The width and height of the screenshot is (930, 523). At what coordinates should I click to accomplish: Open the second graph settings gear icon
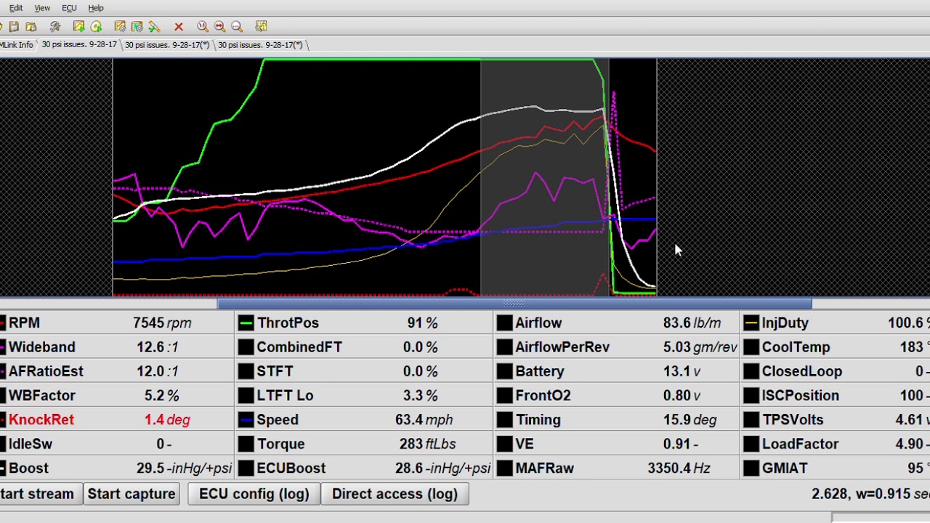point(137,26)
